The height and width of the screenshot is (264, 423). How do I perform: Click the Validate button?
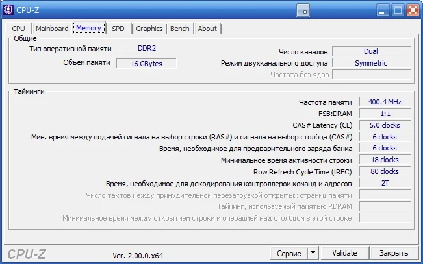344,253
